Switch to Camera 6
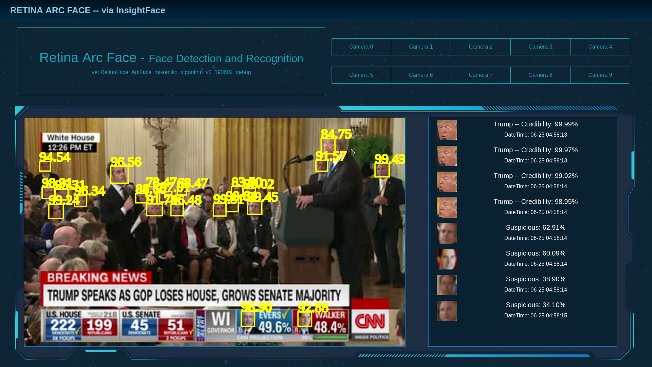The width and height of the screenshot is (652, 367). click(x=421, y=75)
